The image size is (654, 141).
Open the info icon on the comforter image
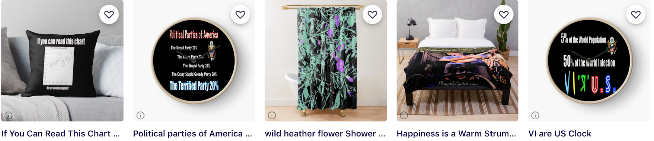pos(404,115)
